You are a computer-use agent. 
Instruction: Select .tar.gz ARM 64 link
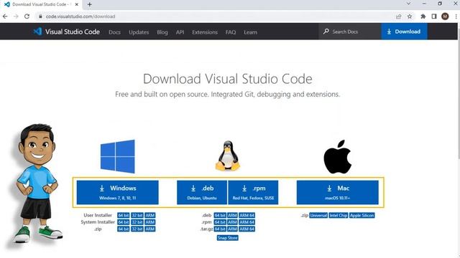[x=247, y=229]
